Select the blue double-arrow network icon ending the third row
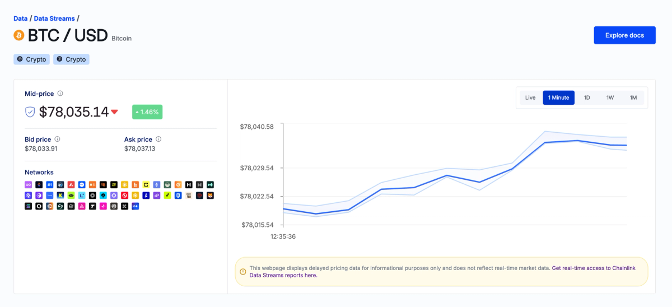The height and width of the screenshot is (307, 672). tap(135, 206)
